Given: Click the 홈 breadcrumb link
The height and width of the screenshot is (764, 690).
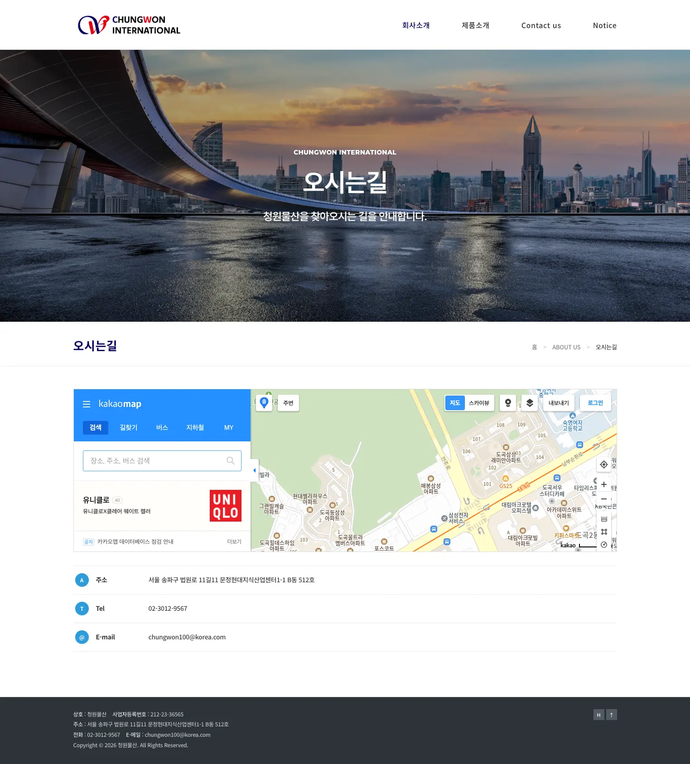Looking at the screenshot, I should (x=535, y=347).
